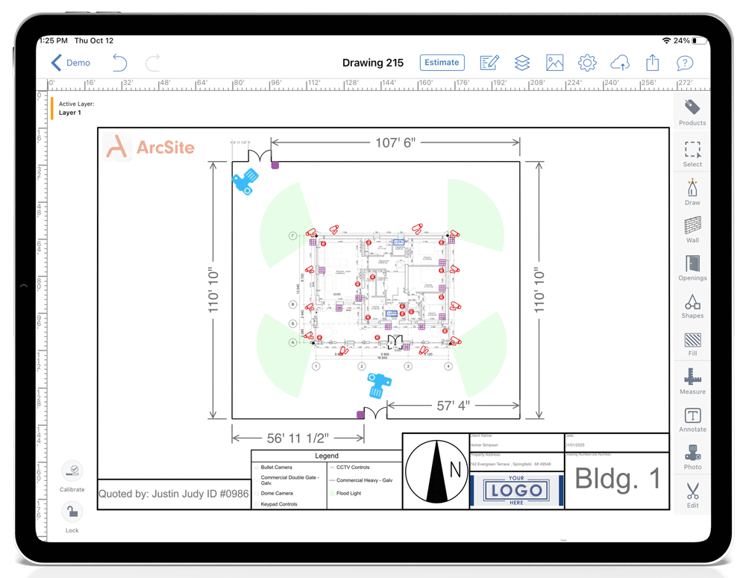Pick the Shapes tool
This screenshot has height=578, width=746.
click(x=692, y=304)
